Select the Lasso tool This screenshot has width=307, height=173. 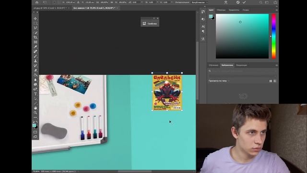[x=35, y=28]
